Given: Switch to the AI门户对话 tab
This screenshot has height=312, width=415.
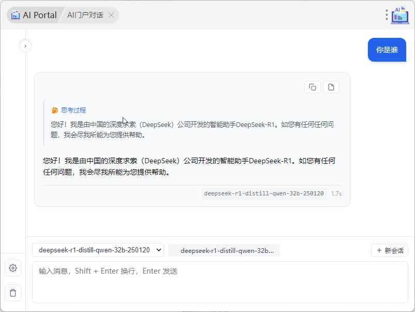Looking at the screenshot, I should 85,15.
